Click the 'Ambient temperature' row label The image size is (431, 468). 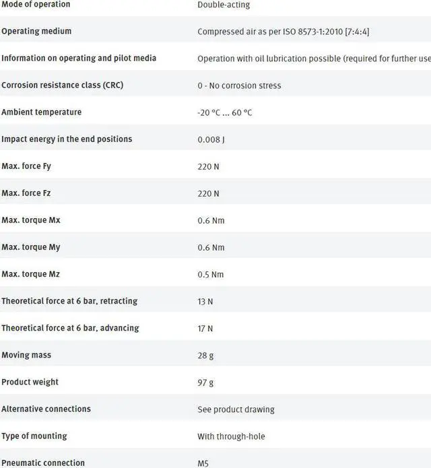(41, 112)
